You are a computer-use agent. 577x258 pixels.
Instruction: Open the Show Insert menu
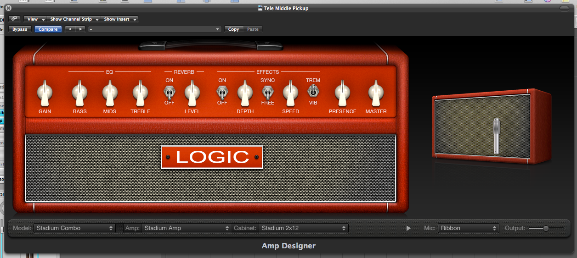[x=119, y=19]
